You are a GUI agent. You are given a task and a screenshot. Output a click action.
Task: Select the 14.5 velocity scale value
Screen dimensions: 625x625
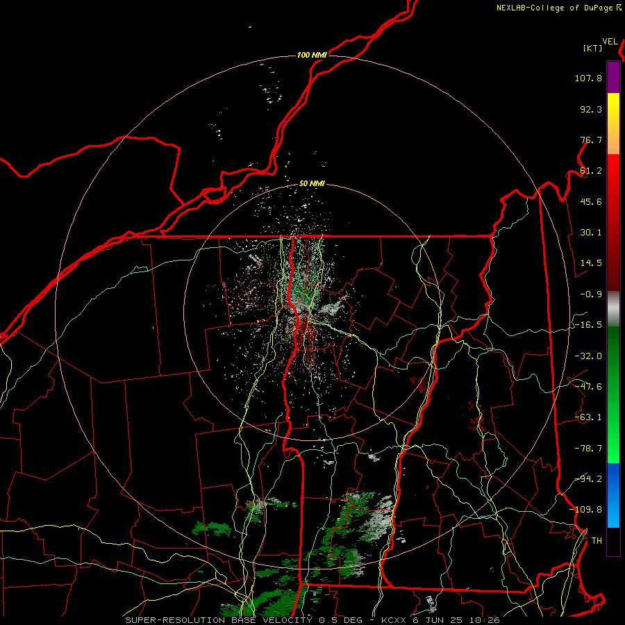coord(591,263)
